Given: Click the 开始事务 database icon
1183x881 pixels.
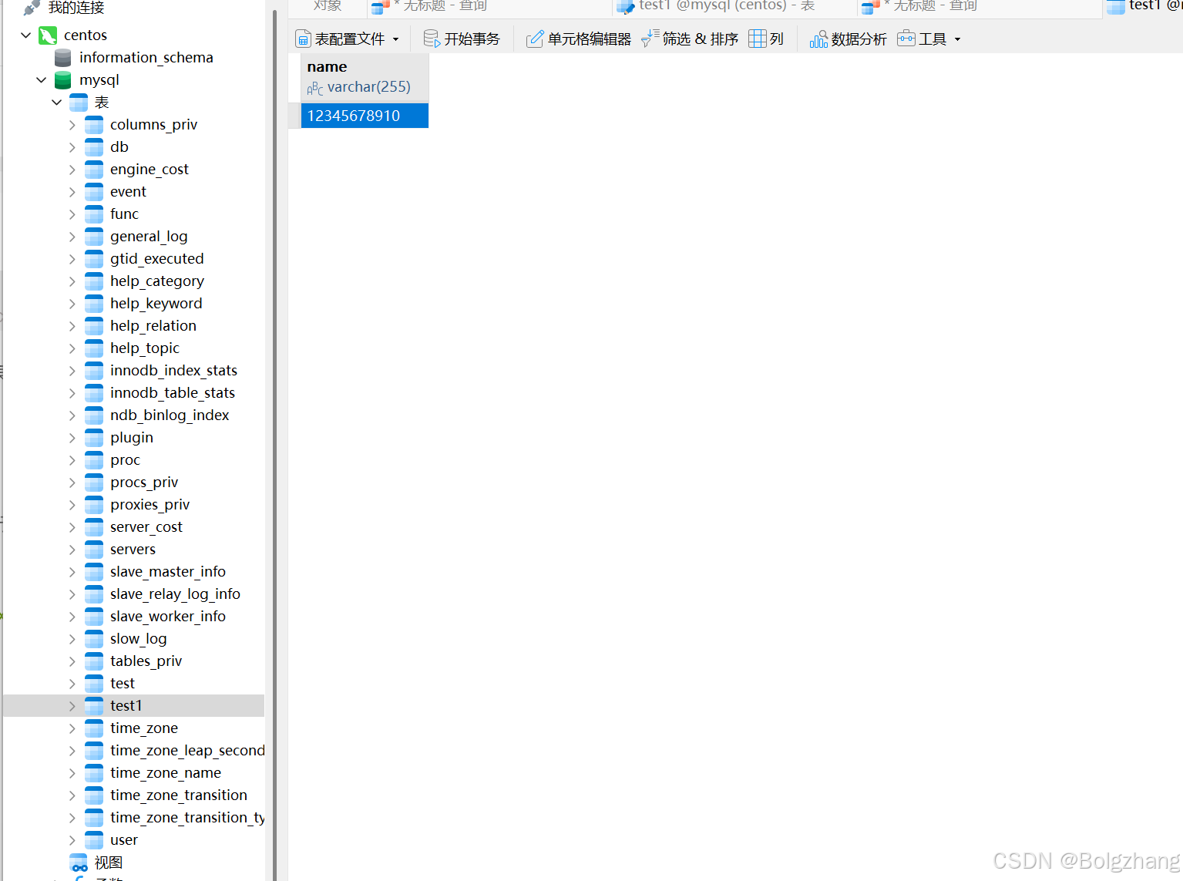Looking at the screenshot, I should [432, 39].
